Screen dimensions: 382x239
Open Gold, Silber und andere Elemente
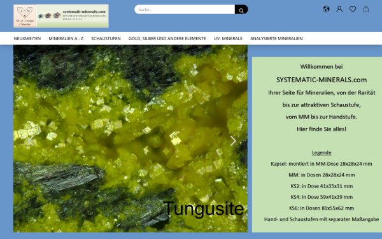point(167,38)
